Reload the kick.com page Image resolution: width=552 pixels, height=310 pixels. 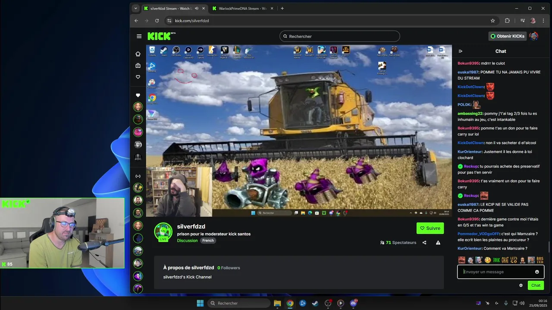point(157,21)
